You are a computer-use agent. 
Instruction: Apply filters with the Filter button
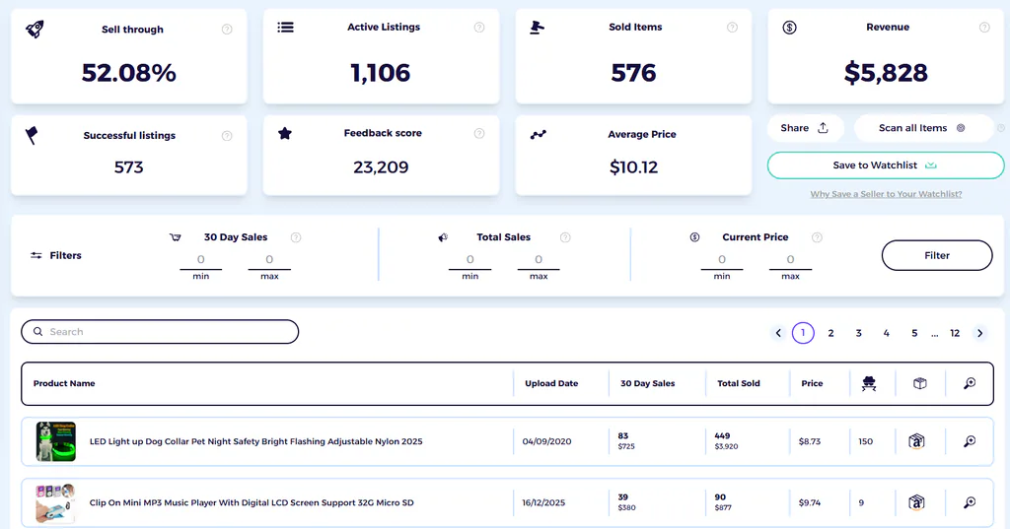click(937, 255)
